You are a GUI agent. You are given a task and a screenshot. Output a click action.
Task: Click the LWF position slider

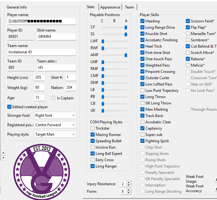(114, 41)
